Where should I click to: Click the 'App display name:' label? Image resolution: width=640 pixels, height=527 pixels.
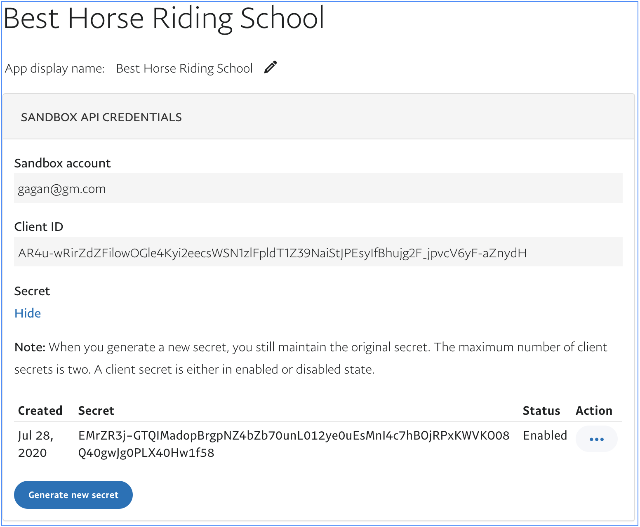coord(55,68)
